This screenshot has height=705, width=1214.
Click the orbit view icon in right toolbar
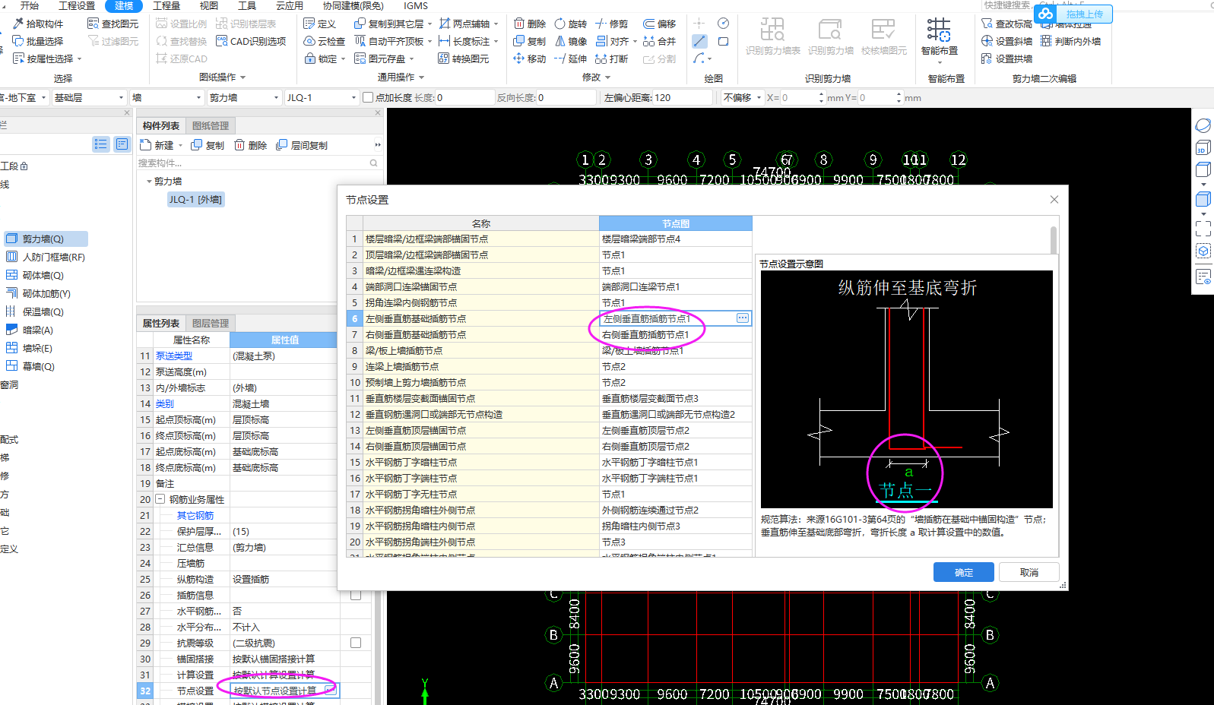click(x=1203, y=125)
